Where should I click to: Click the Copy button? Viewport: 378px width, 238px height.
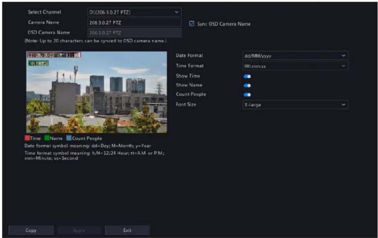31,230
